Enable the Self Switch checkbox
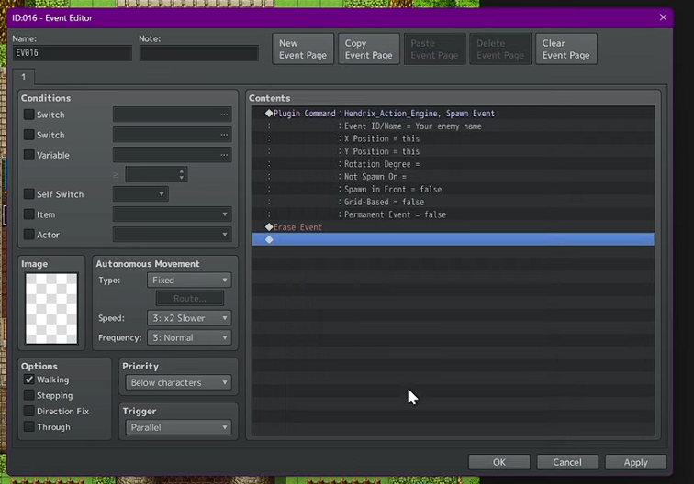The height and width of the screenshot is (484, 694). click(29, 194)
